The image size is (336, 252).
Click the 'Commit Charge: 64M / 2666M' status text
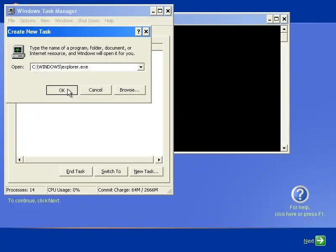[128, 190]
